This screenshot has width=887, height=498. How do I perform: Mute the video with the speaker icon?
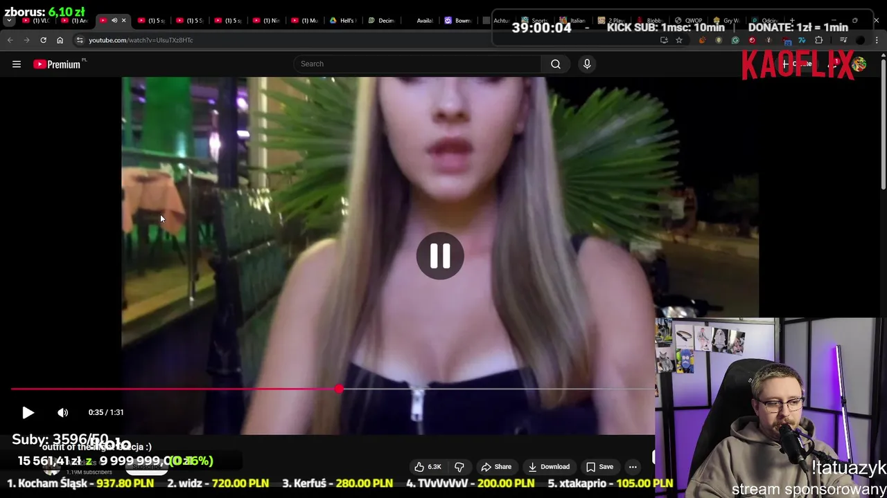(x=63, y=412)
